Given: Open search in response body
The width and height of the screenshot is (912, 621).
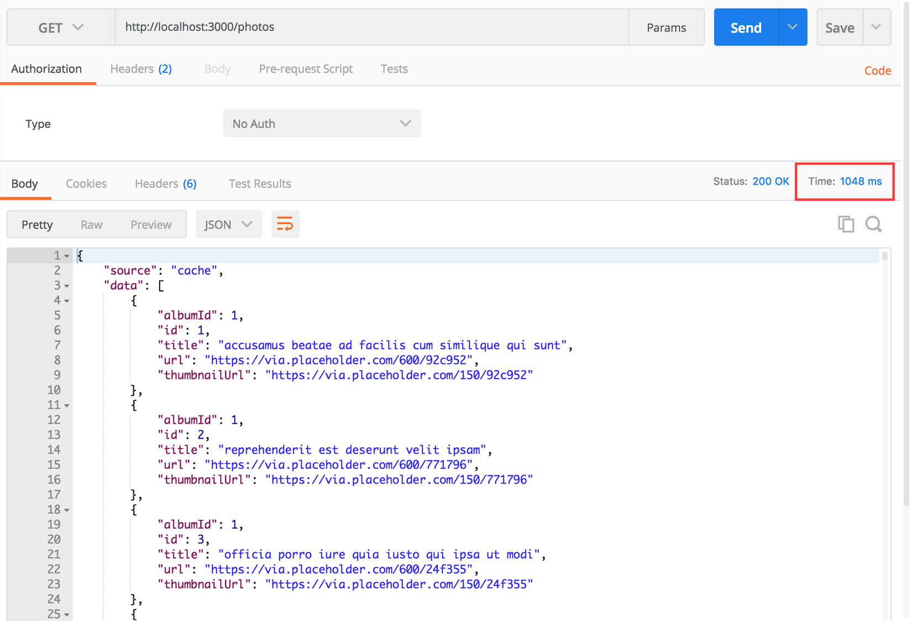Looking at the screenshot, I should (x=873, y=224).
